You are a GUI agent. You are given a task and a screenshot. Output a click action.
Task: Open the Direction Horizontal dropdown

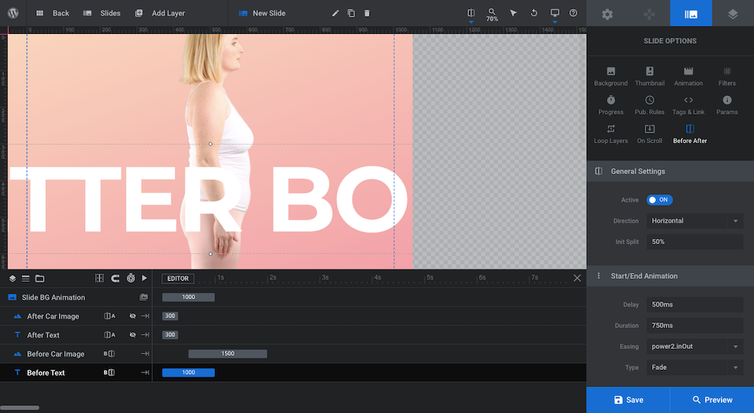click(695, 221)
